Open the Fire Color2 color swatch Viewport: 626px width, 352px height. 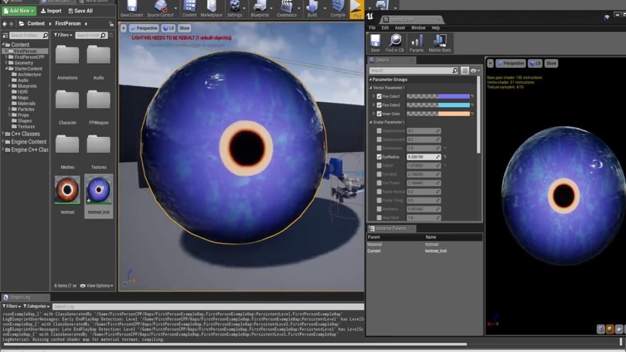pos(438,105)
